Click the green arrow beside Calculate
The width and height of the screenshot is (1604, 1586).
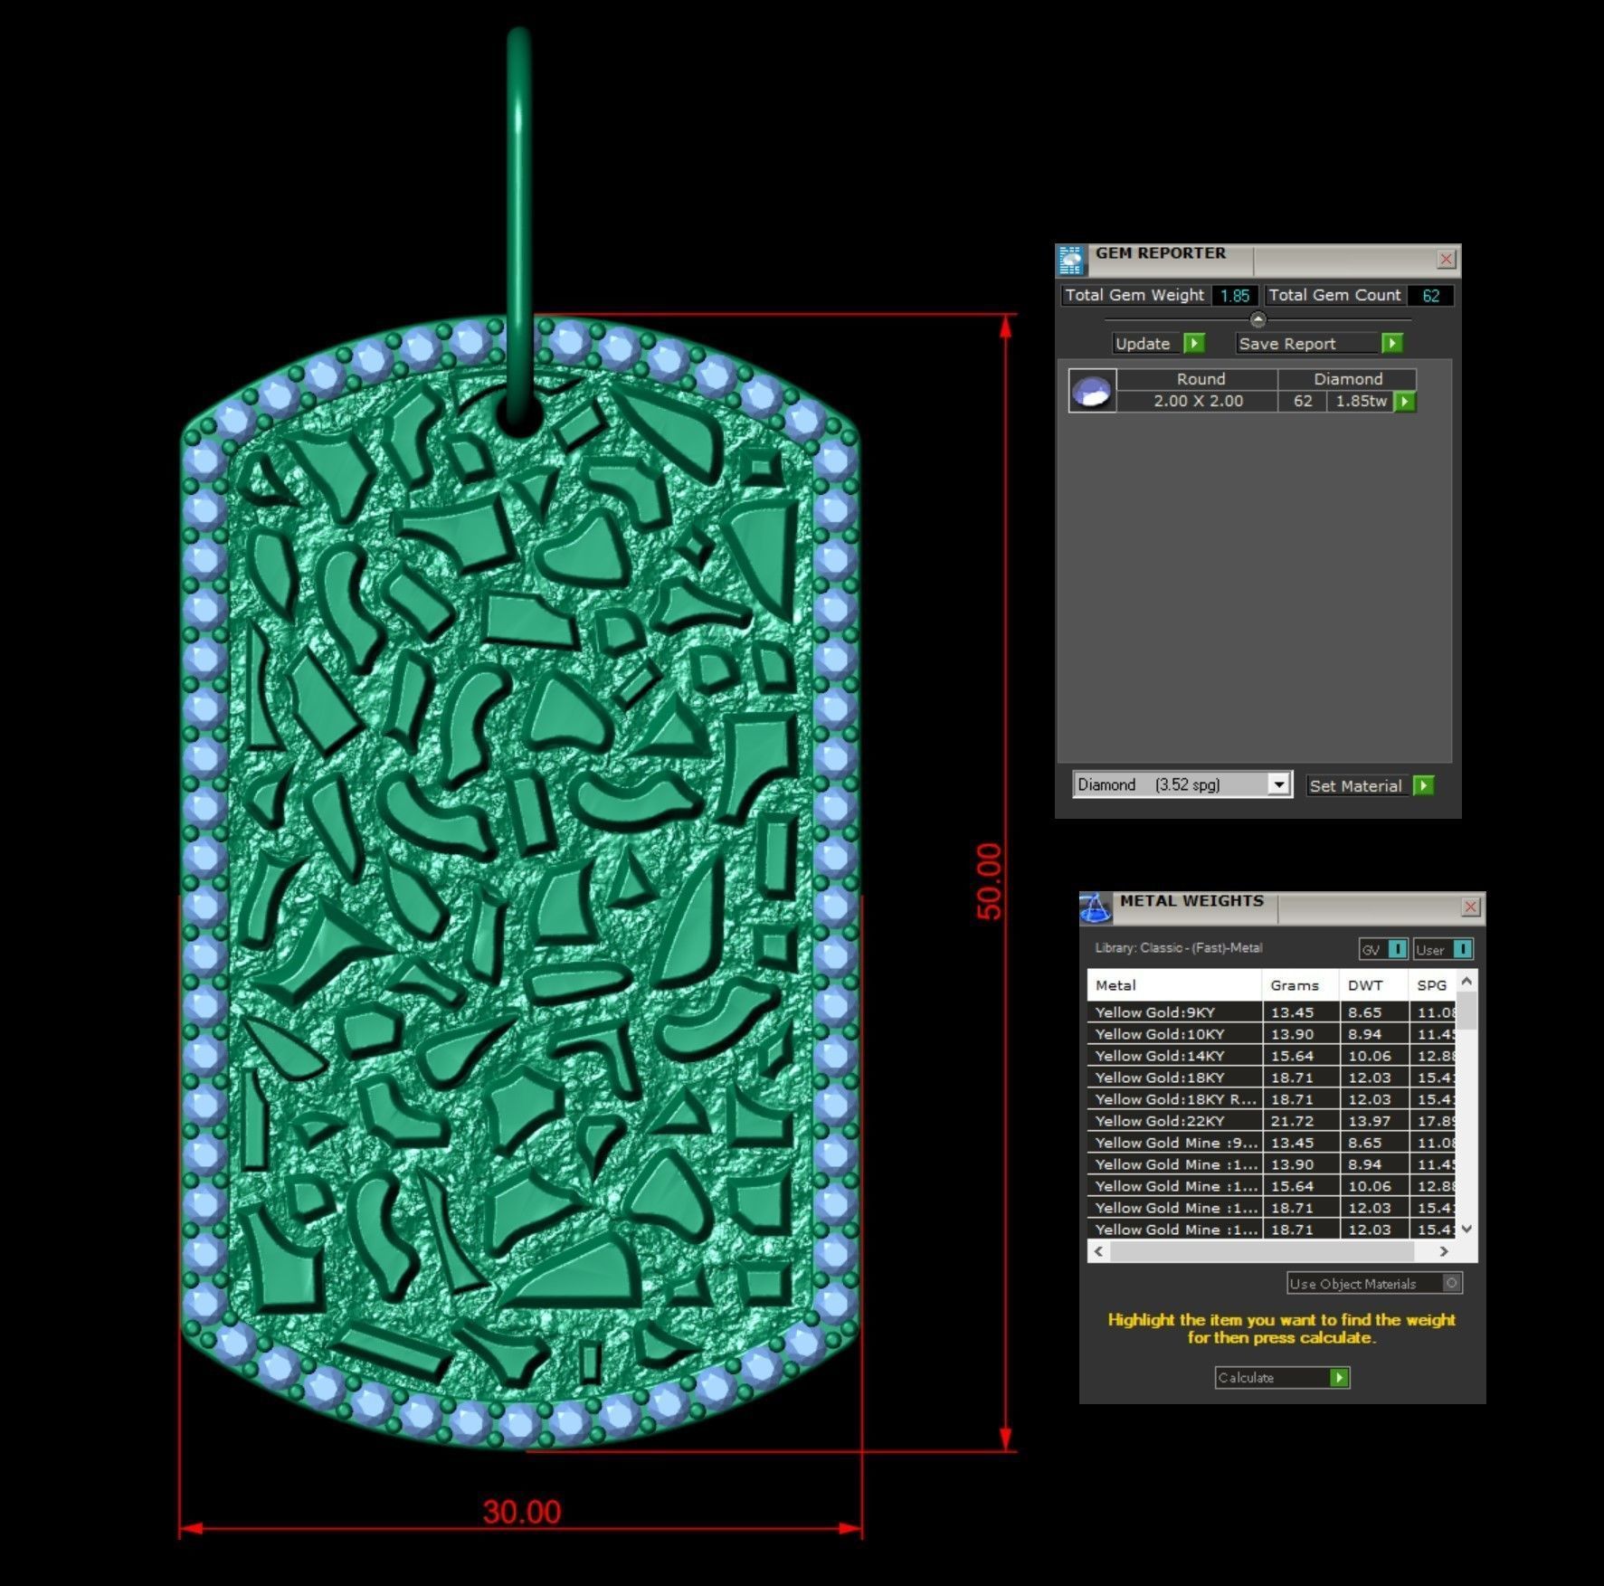pyautogui.click(x=1340, y=1377)
